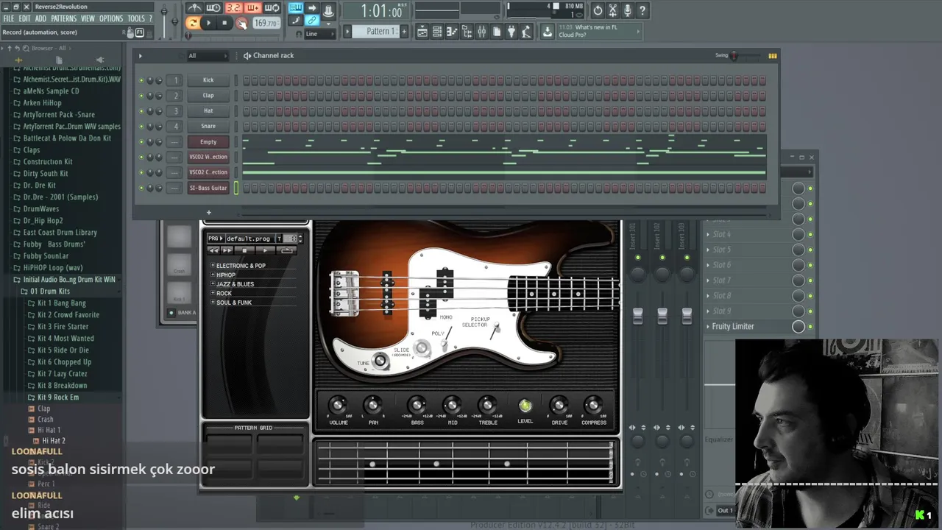Open channel rack 'All' filter dropdown
The height and width of the screenshot is (530, 942).
point(208,56)
